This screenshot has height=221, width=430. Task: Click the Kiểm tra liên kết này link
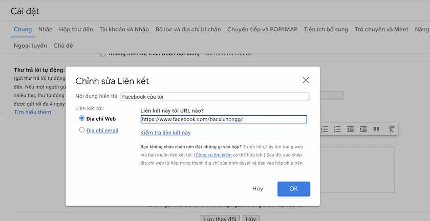tap(165, 132)
